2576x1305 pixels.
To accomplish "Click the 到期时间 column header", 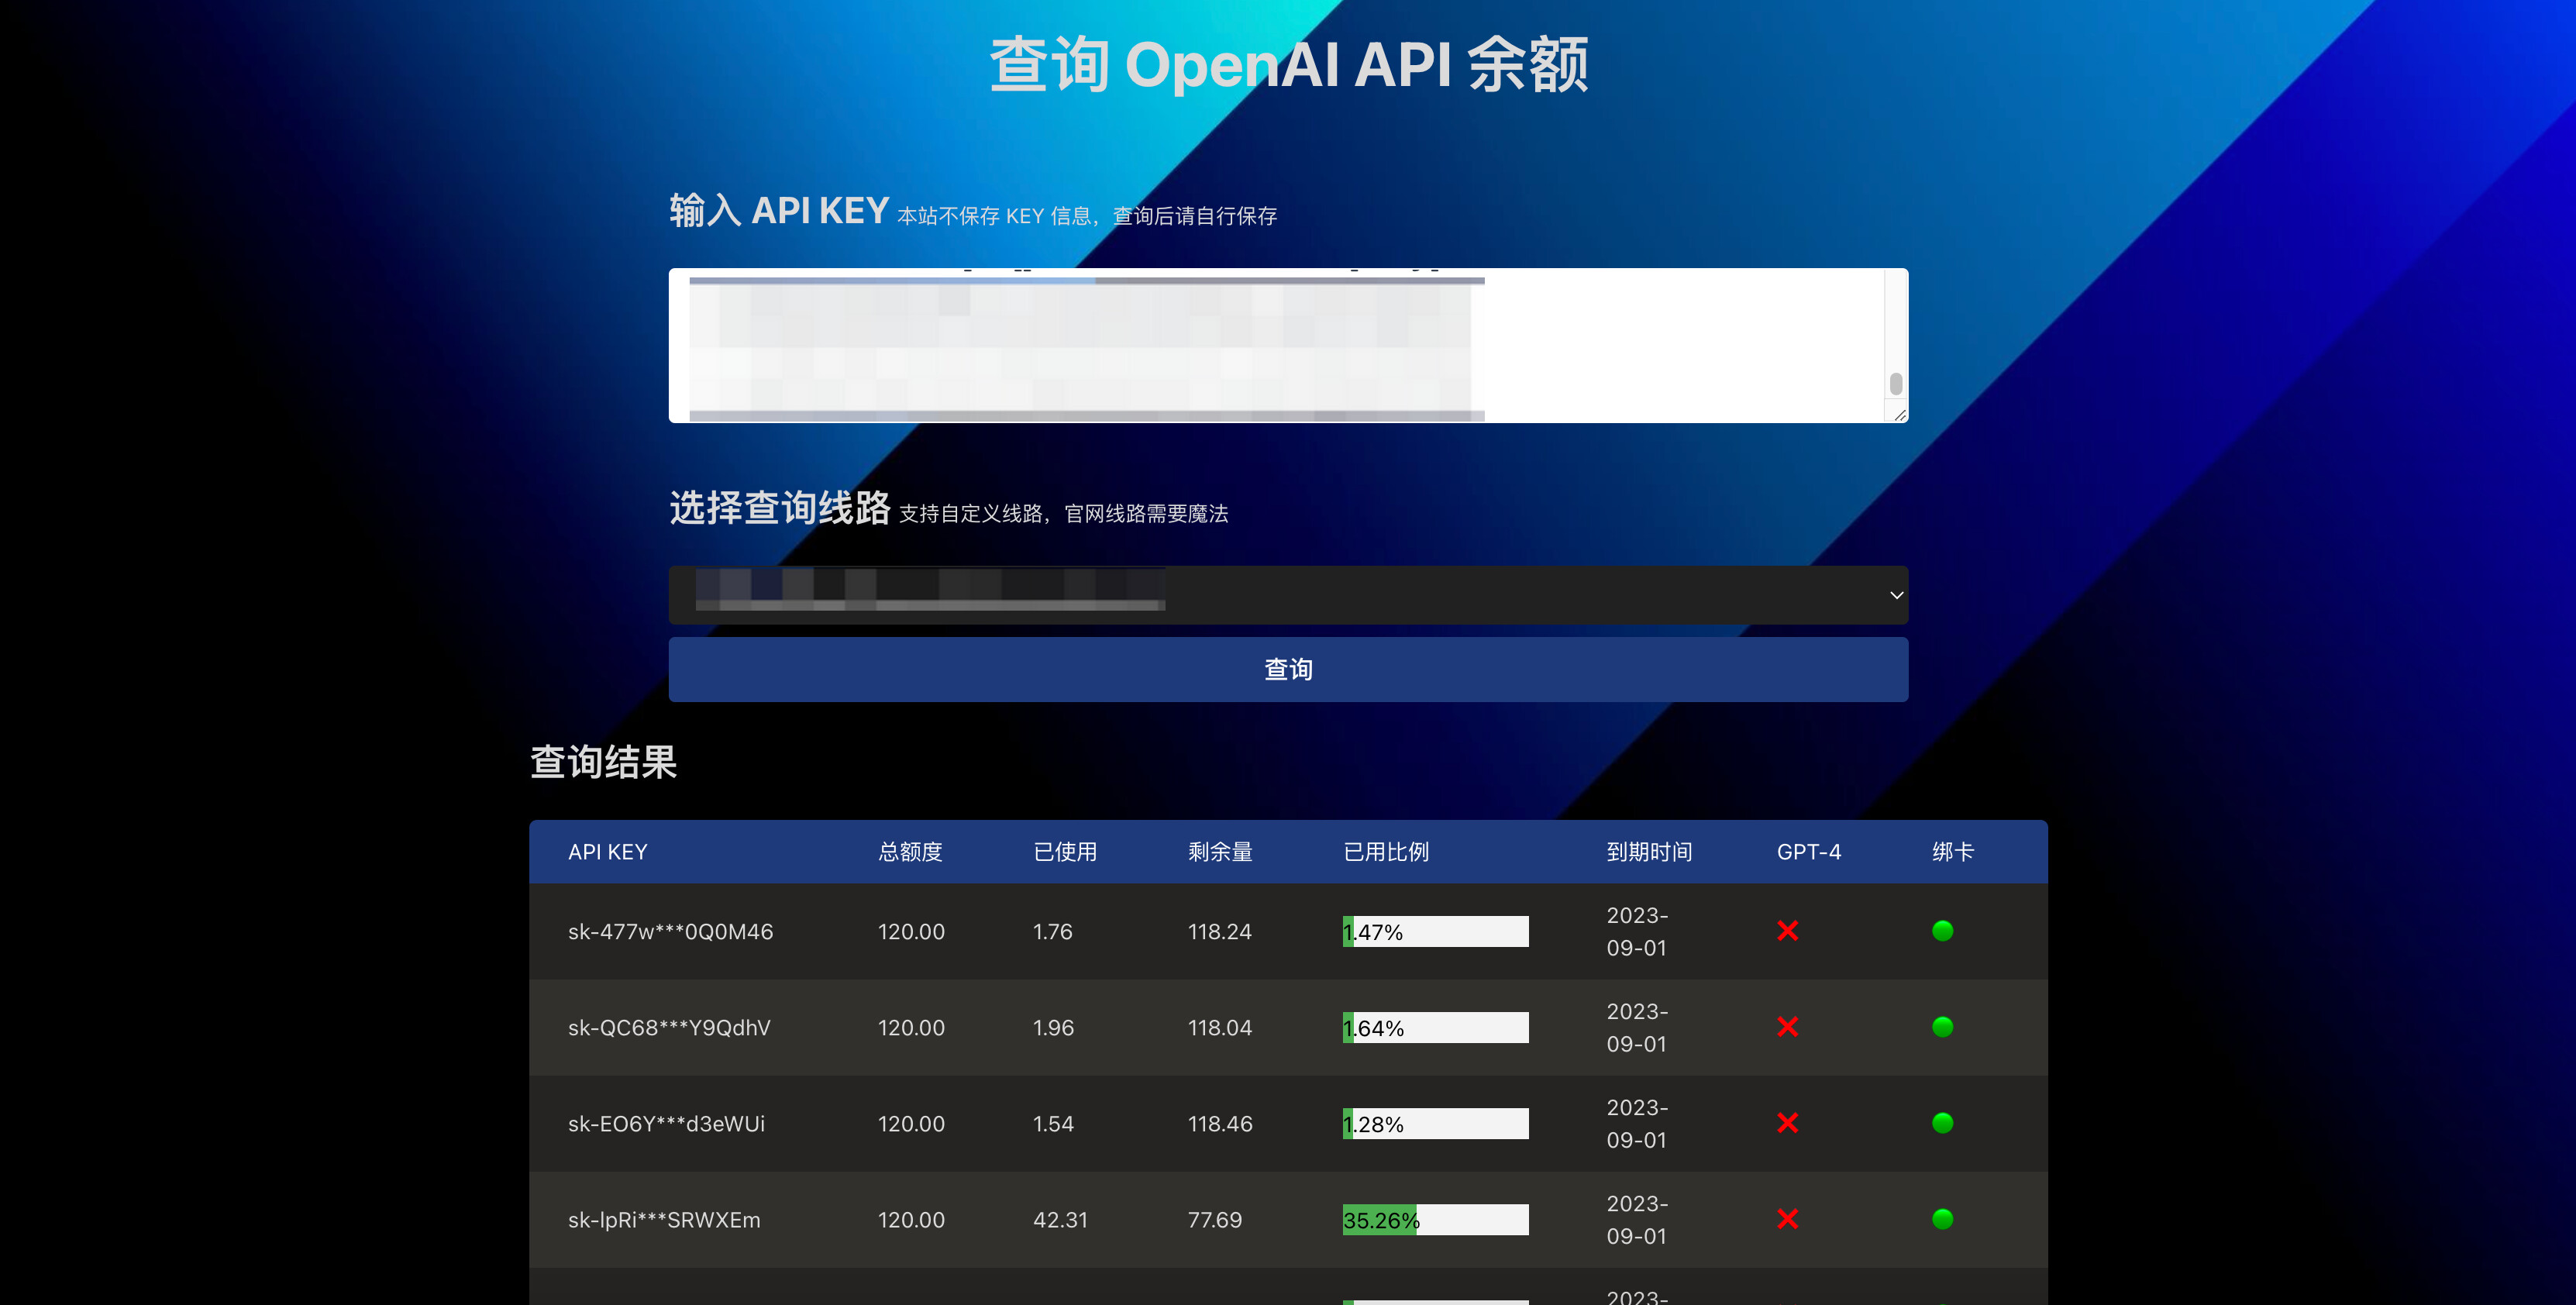I will point(1649,852).
